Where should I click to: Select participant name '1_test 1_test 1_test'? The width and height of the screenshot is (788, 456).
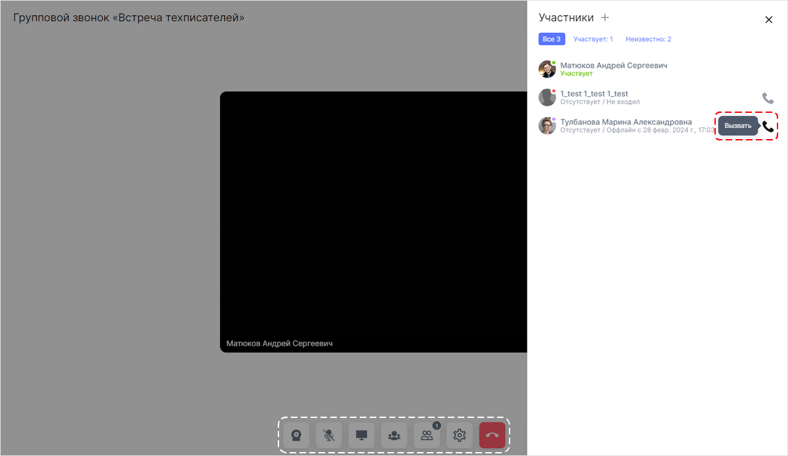click(x=594, y=94)
